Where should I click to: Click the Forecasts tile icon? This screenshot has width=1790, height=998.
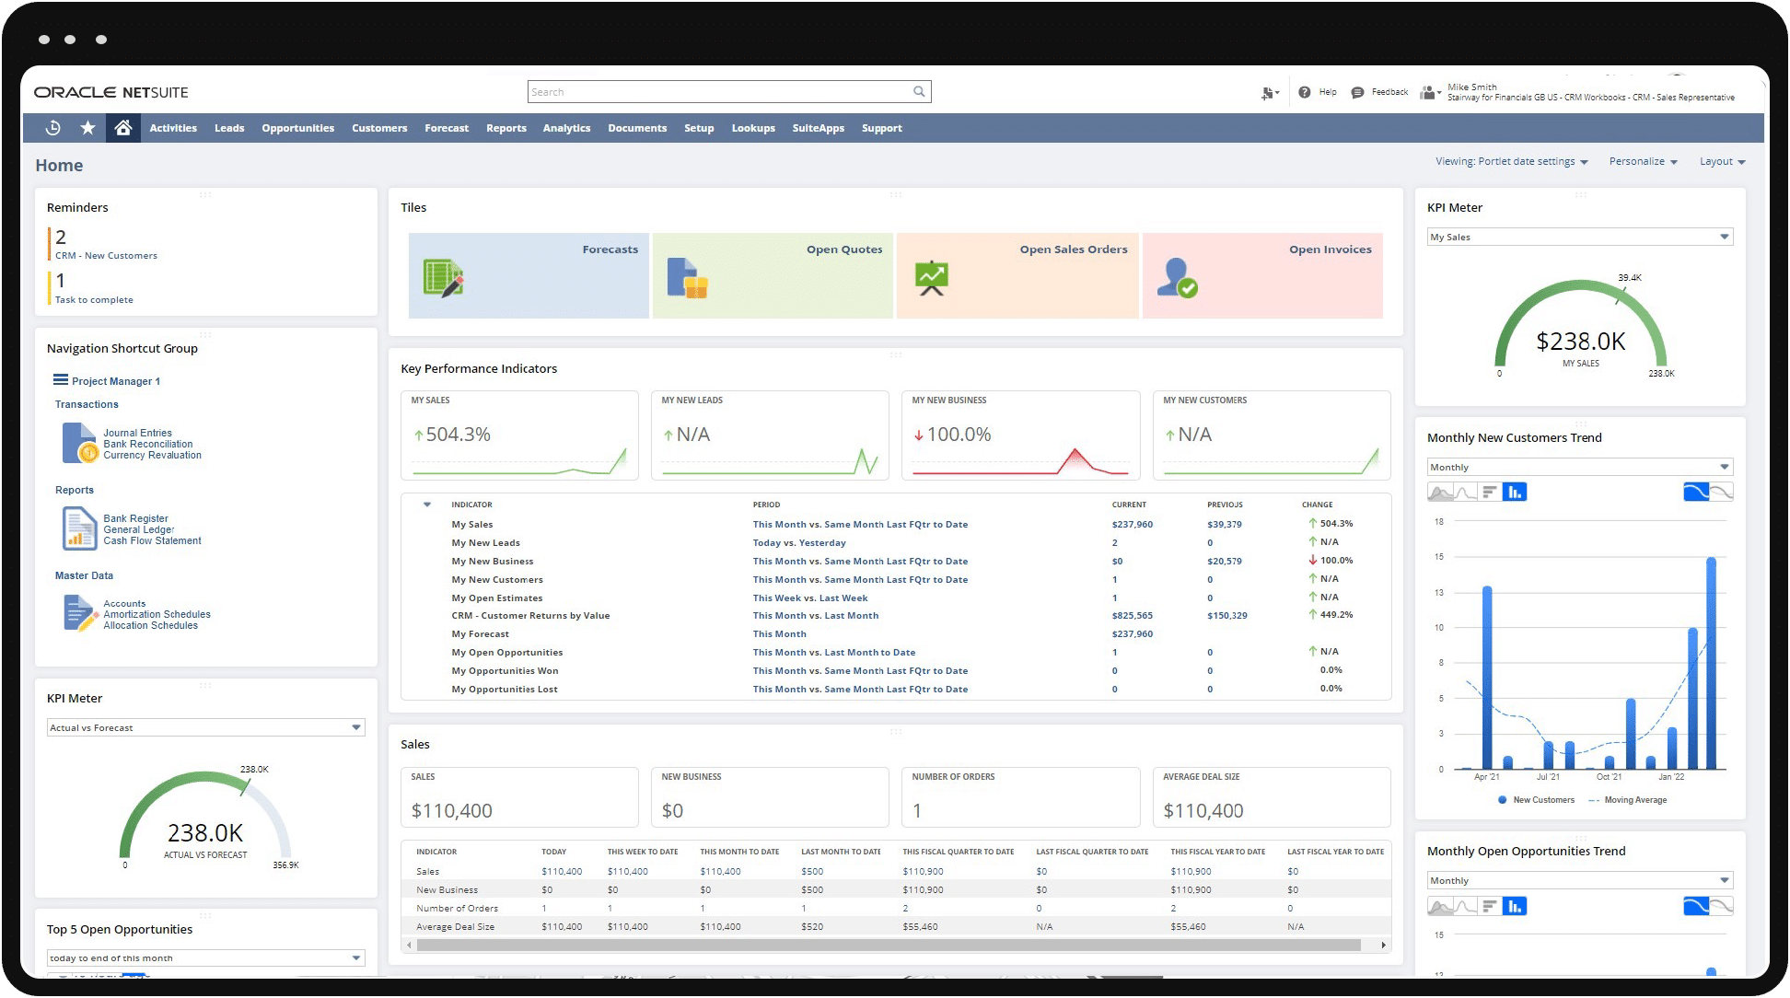[x=443, y=278]
